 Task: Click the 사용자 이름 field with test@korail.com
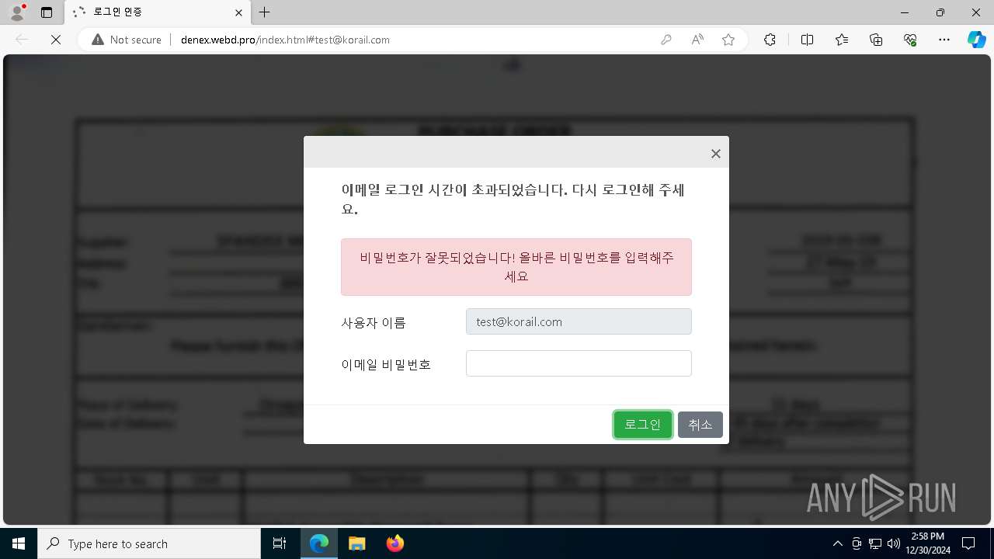(579, 321)
